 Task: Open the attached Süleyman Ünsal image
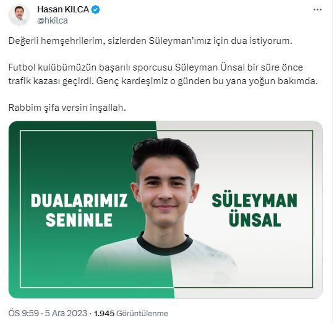pos(166,210)
